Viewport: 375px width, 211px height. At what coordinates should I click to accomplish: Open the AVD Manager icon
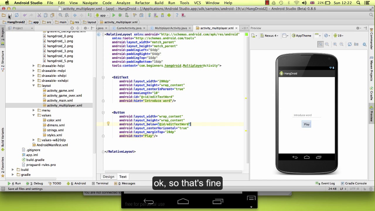pos(156,15)
